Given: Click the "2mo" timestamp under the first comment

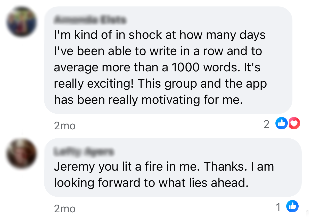Looking at the screenshot, I should [x=65, y=126].
